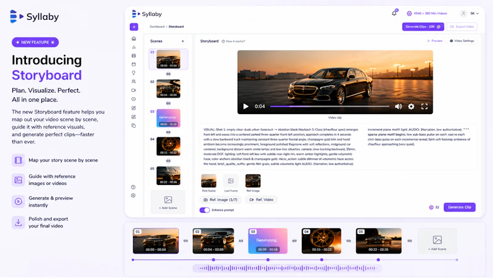Click the How it works? link
The width and height of the screenshot is (493, 278).
click(x=234, y=41)
